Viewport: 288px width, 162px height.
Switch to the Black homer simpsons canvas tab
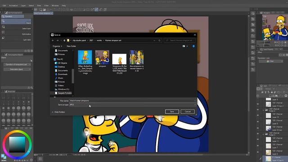pos(43,13)
